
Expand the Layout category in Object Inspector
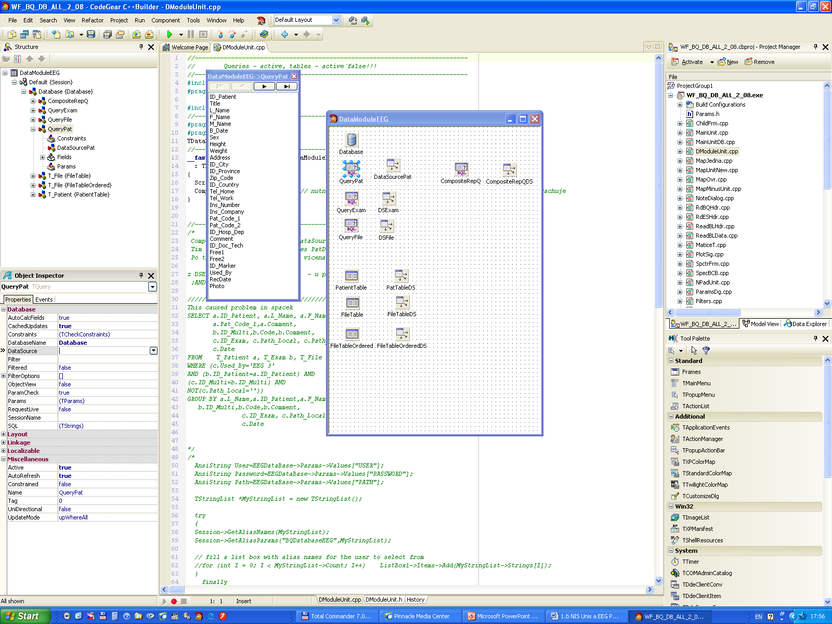point(4,434)
